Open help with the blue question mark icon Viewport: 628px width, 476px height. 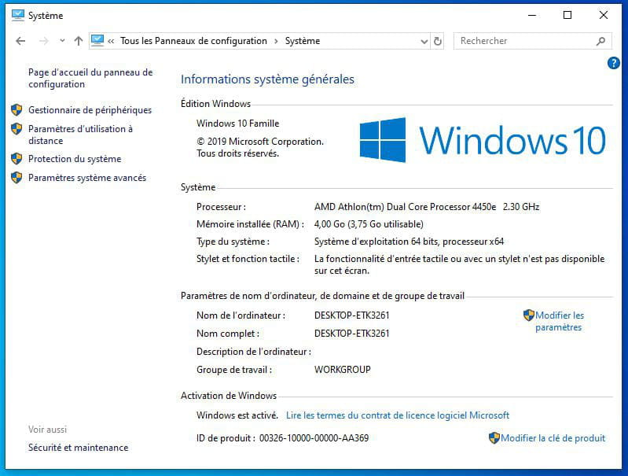[613, 63]
